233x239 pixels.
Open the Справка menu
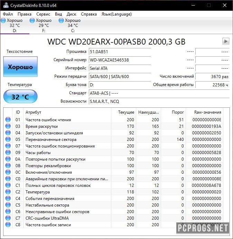point(89,14)
